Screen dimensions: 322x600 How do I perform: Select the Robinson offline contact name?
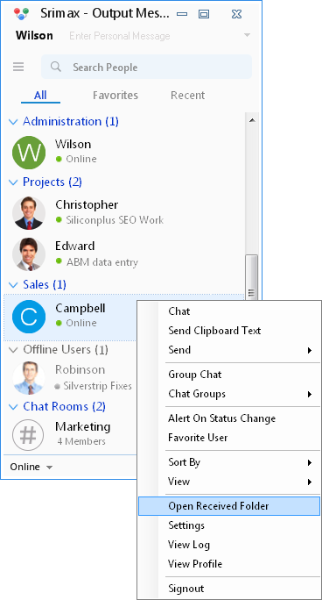point(80,369)
